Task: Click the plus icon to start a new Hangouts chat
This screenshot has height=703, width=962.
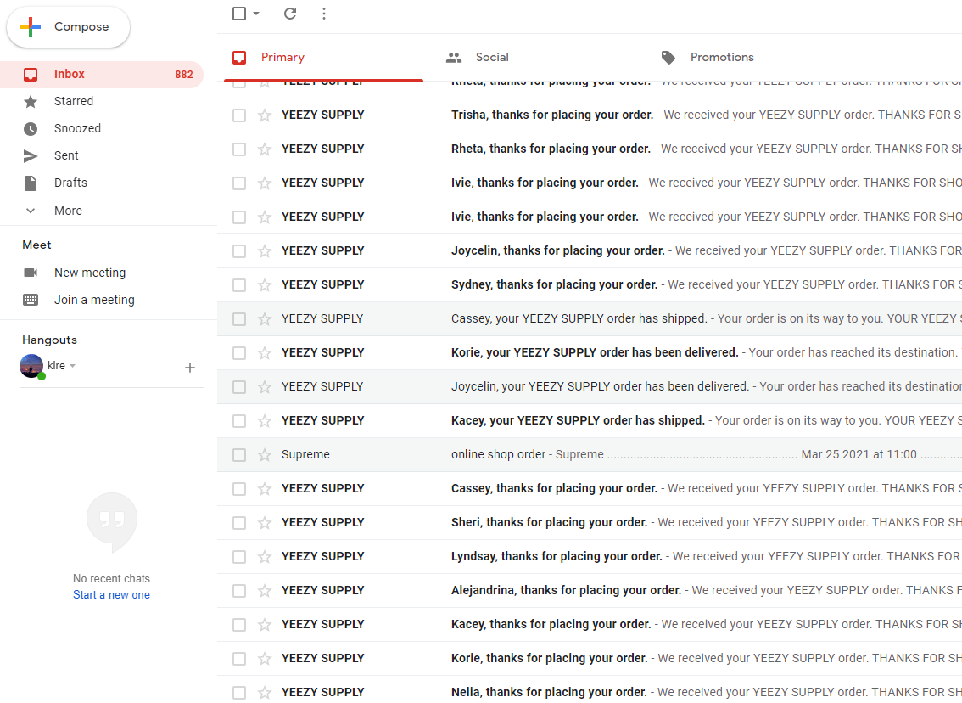Action: click(189, 368)
